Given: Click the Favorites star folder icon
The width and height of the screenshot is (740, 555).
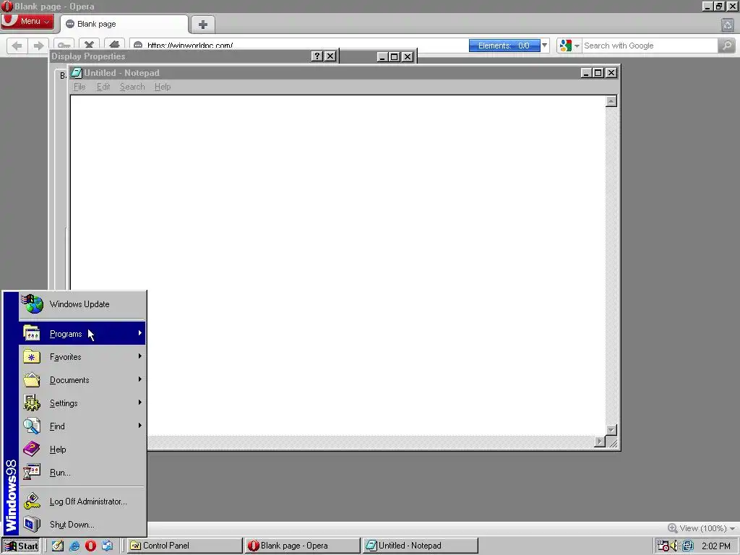Looking at the screenshot, I should click(32, 357).
